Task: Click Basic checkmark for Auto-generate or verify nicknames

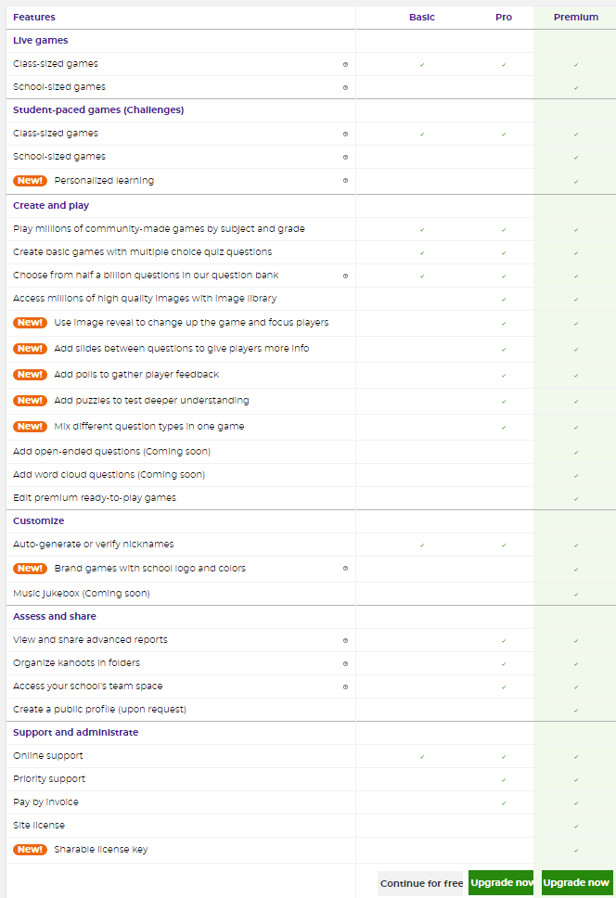Action: click(x=422, y=545)
